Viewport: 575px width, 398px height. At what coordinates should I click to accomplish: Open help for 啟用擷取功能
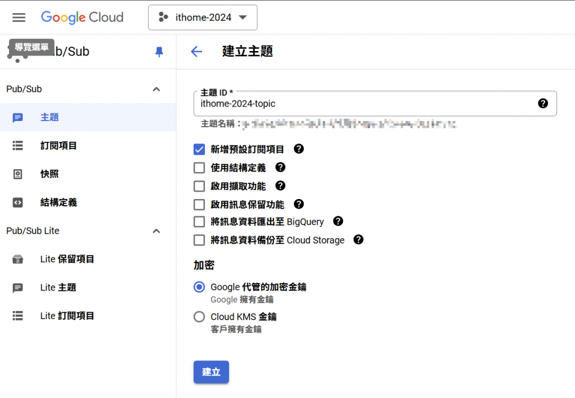(x=280, y=186)
